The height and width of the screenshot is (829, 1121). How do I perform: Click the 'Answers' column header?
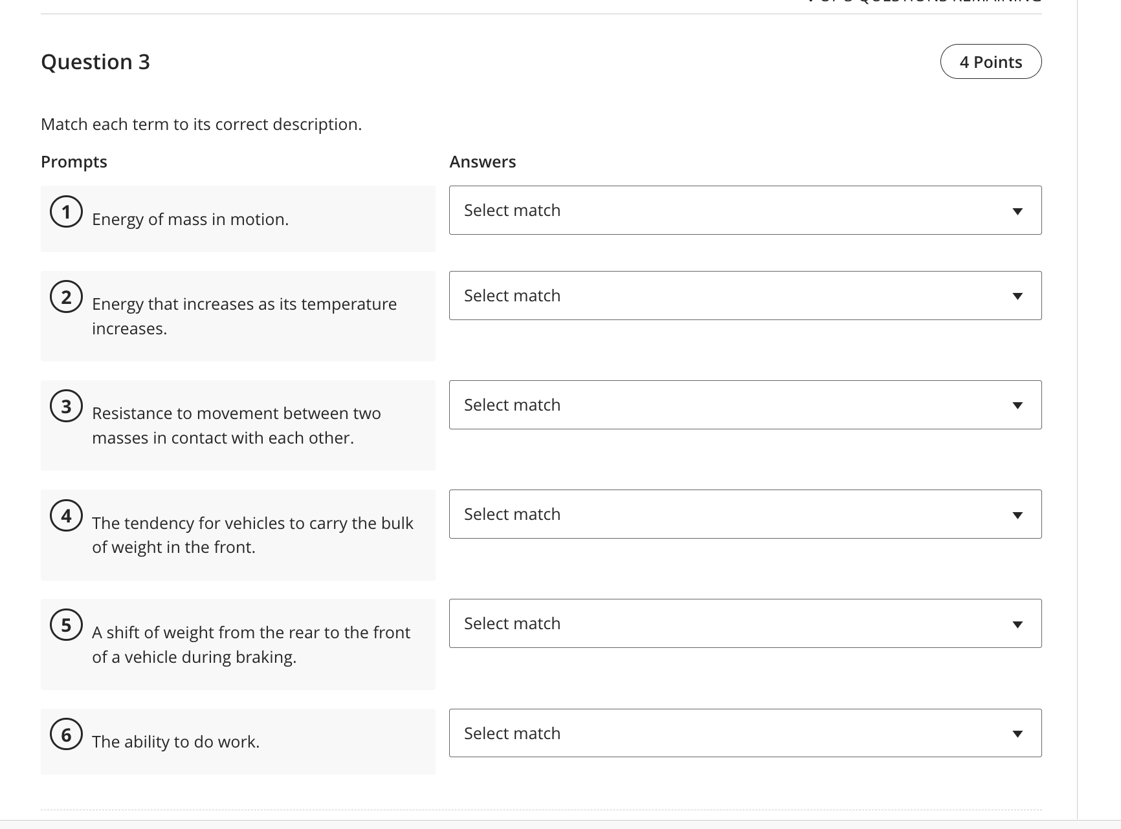coord(482,162)
